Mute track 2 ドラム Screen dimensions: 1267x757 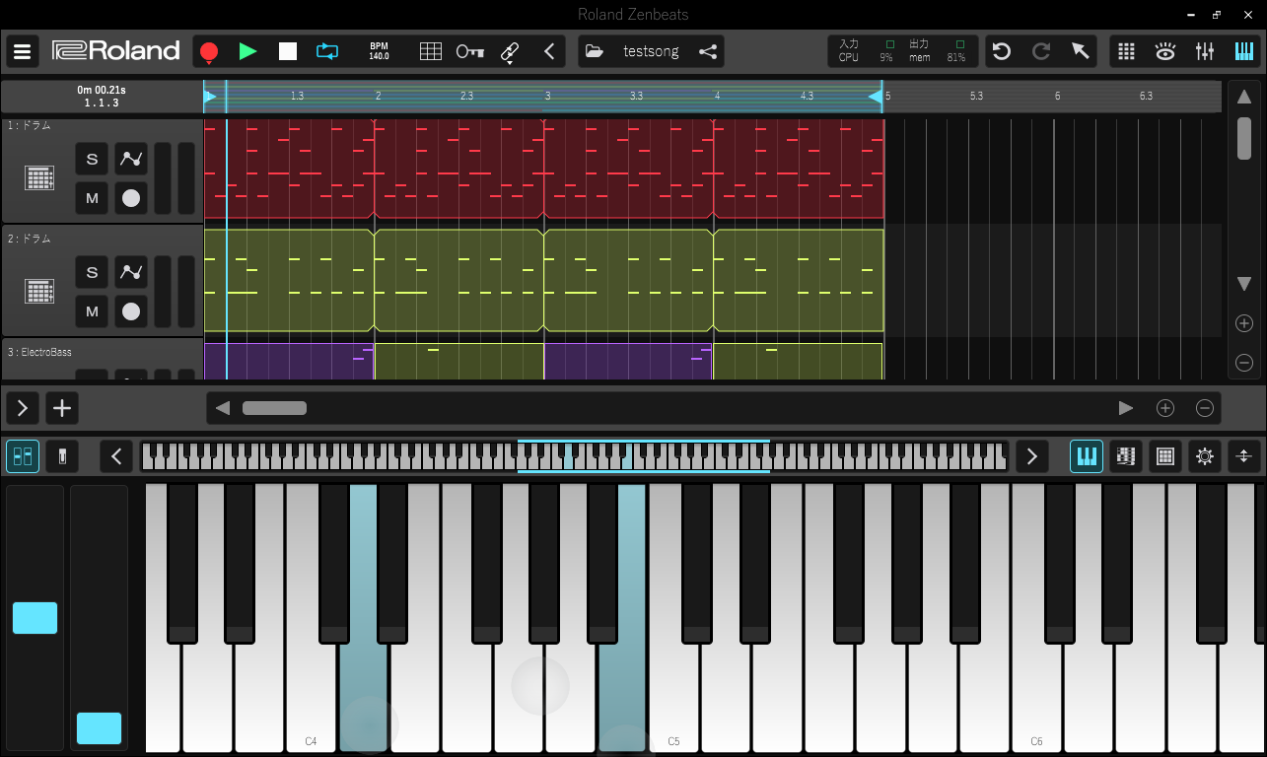click(92, 311)
